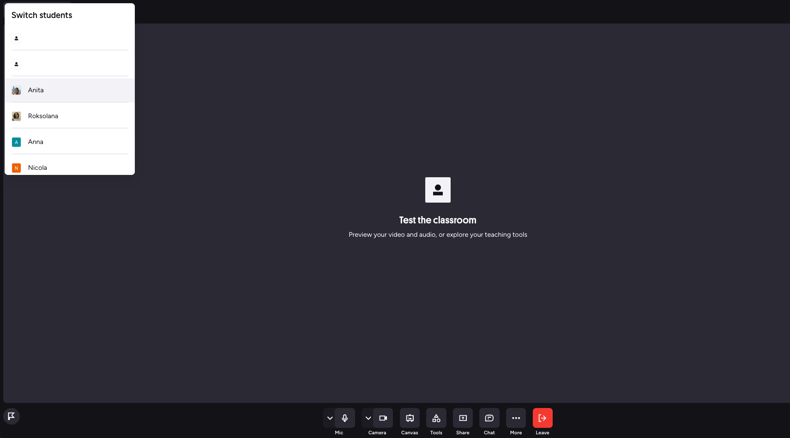Open More options menu
790x438 pixels.
[516, 418]
